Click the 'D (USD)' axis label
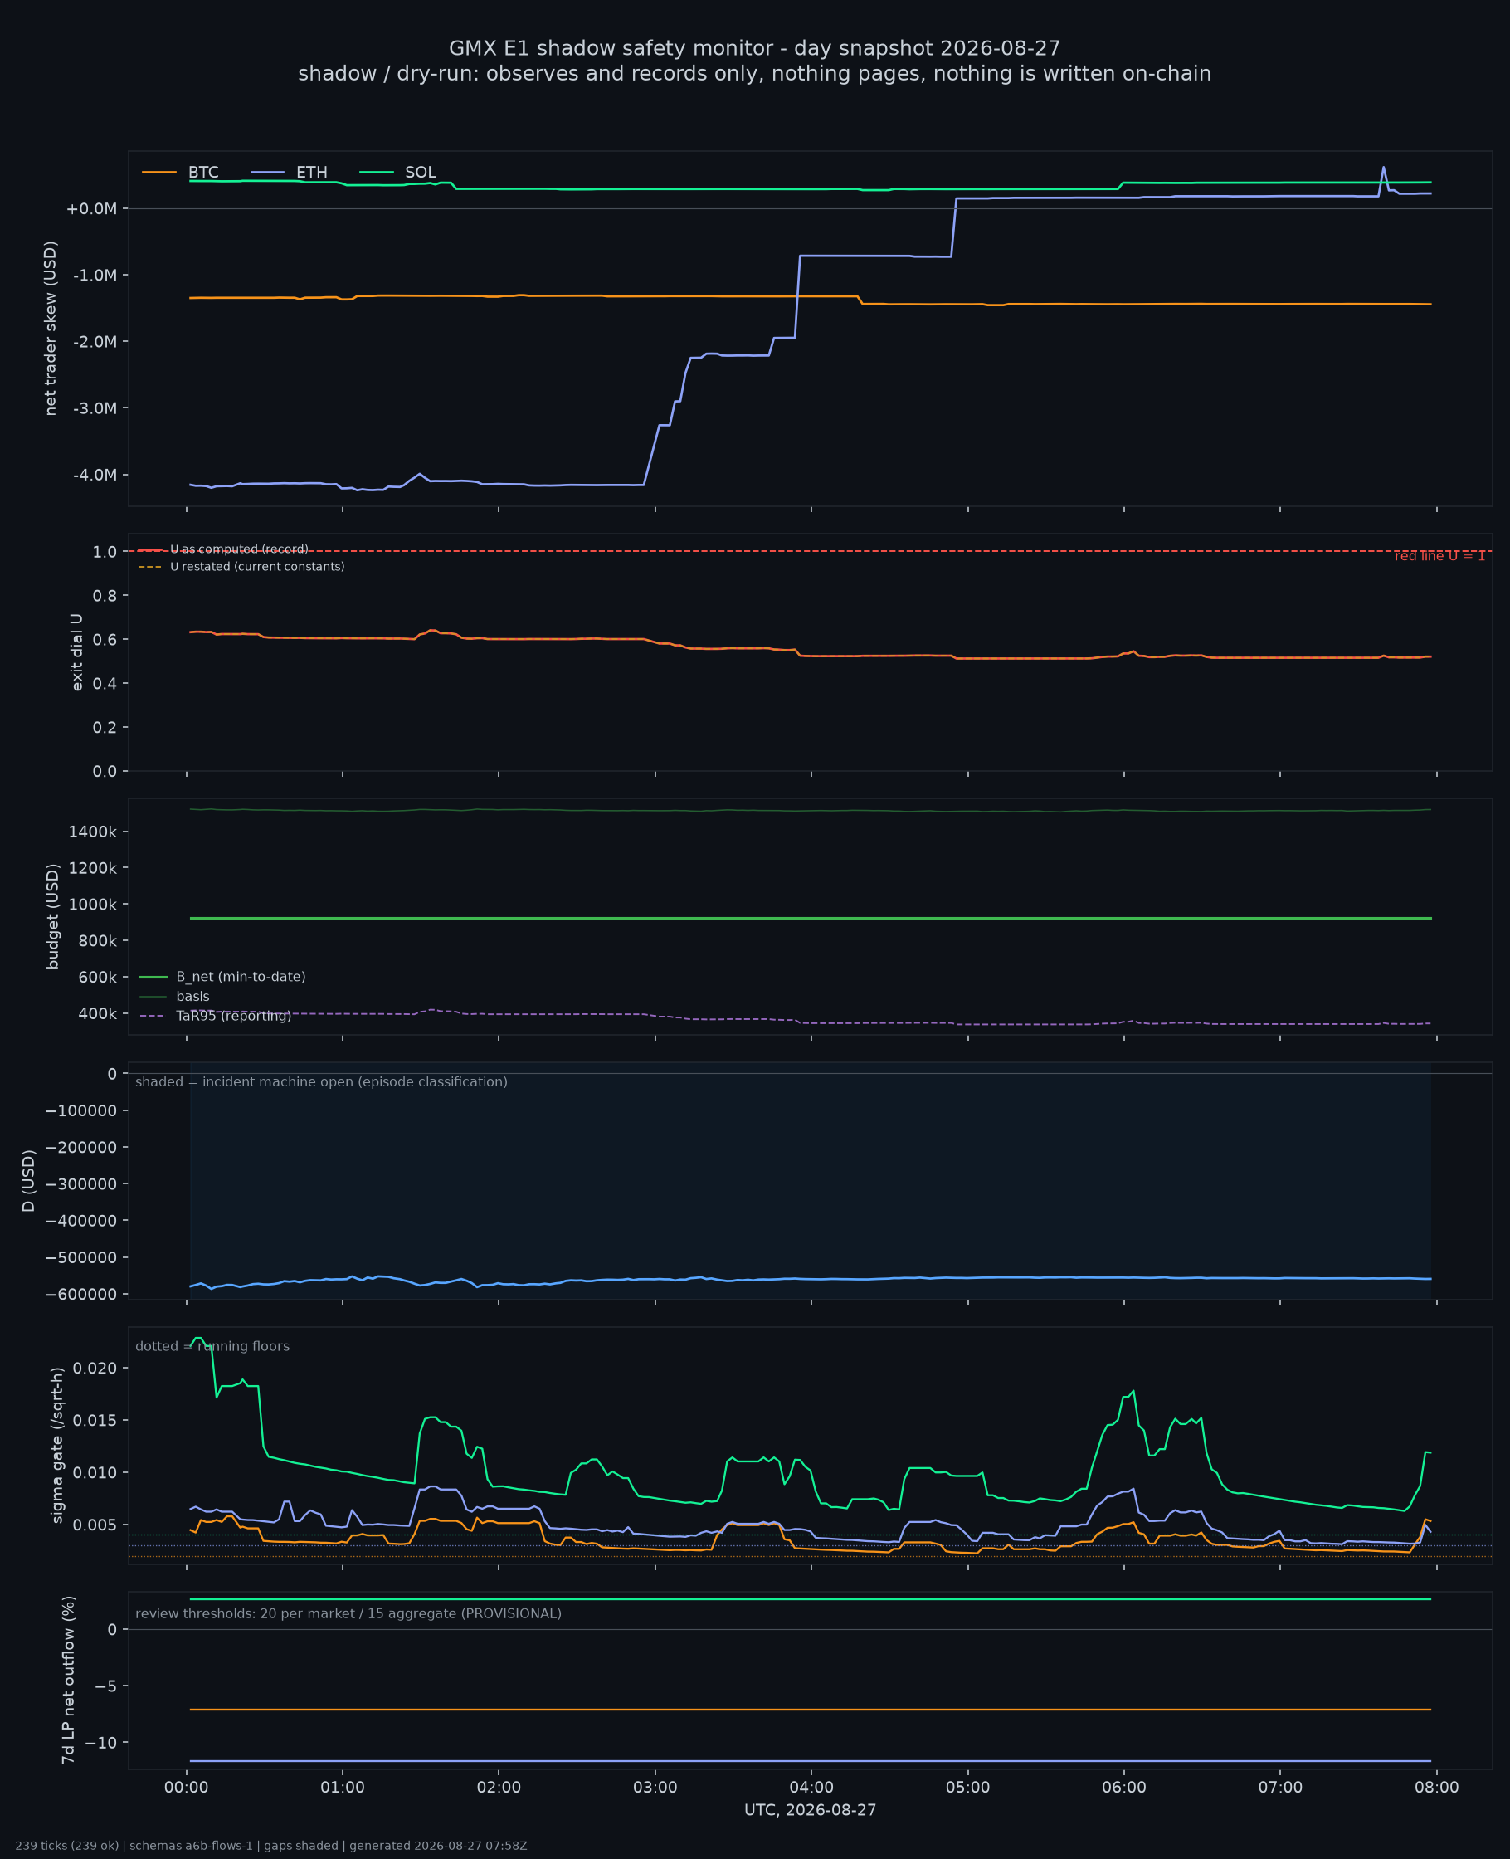 click(29, 1180)
